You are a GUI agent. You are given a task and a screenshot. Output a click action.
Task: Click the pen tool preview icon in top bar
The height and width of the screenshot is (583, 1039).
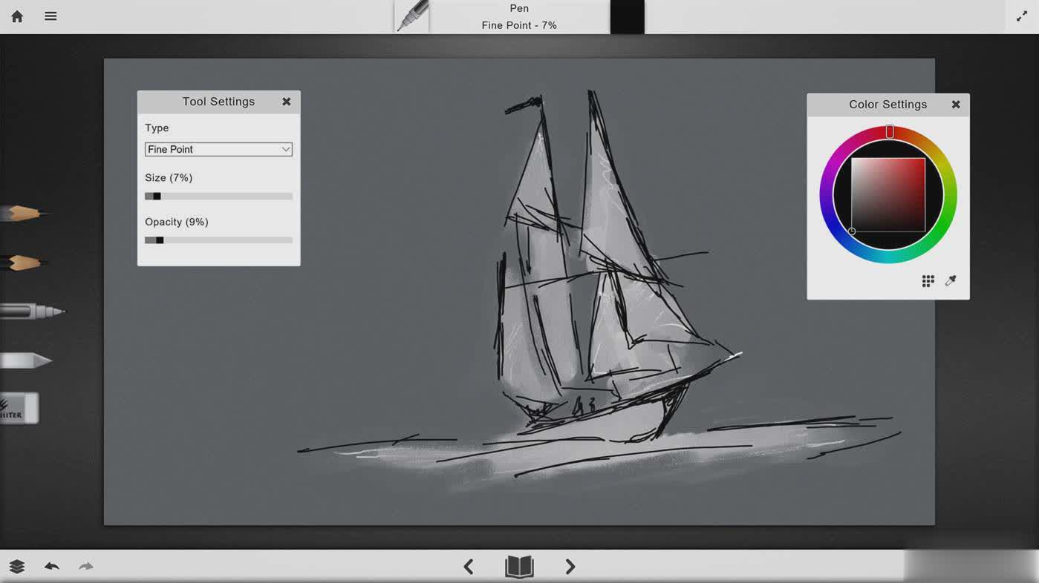[412, 16]
